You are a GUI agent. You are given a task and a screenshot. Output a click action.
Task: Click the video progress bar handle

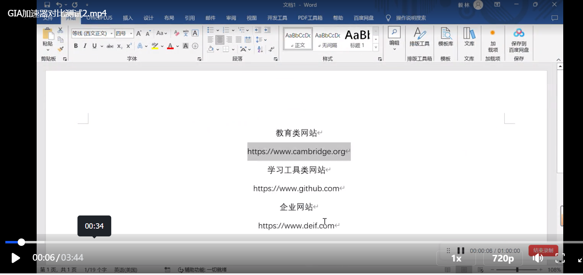tap(21, 242)
